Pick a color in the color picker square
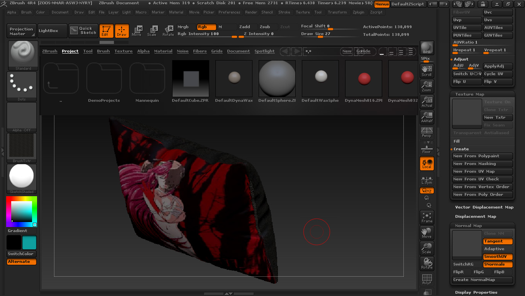 tap(21, 212)
